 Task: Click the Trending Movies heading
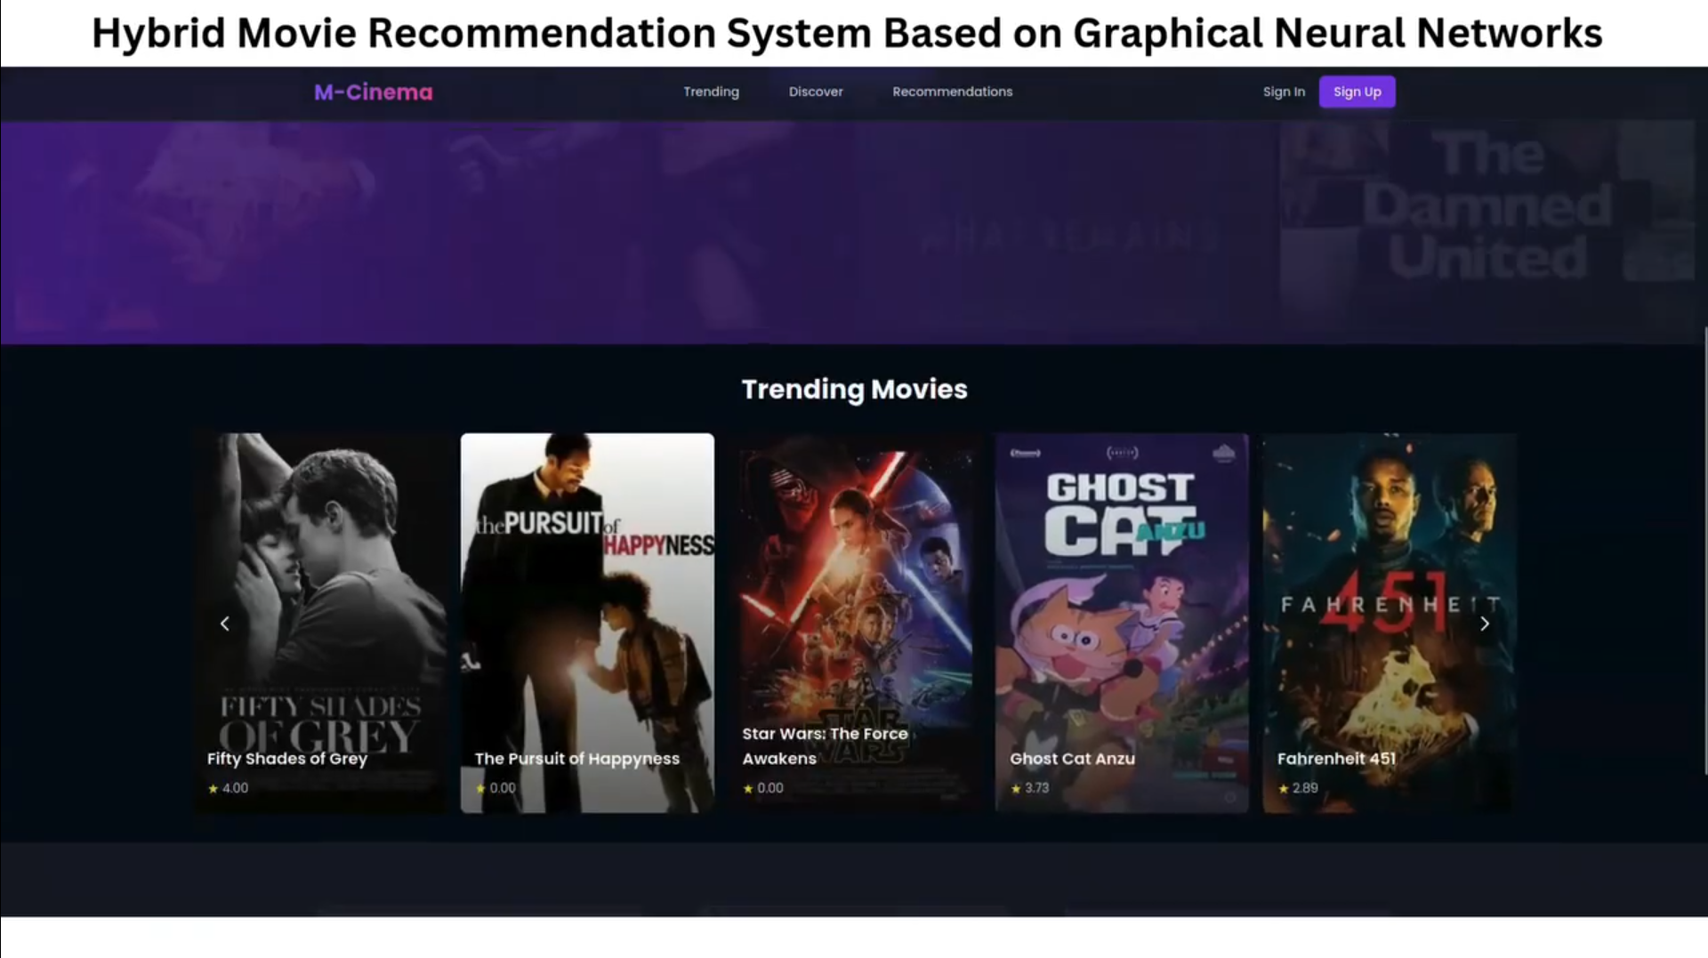(x=854, y=389)
